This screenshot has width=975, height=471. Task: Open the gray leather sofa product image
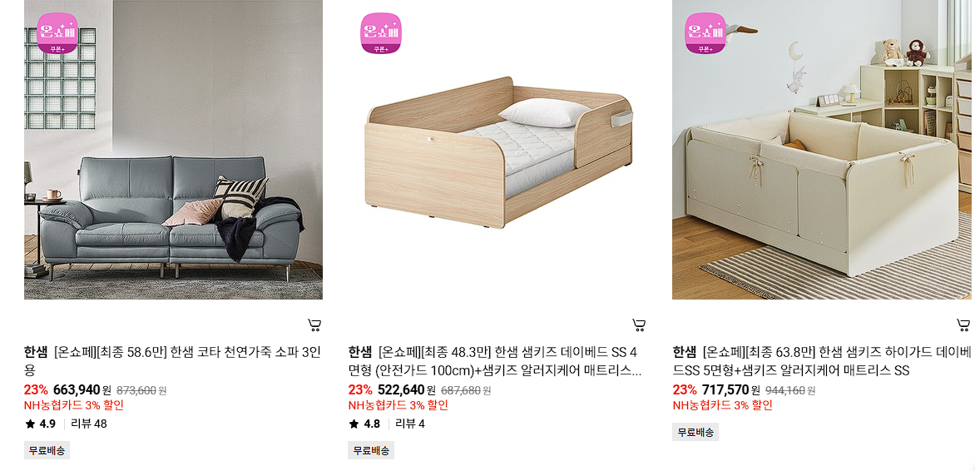click(x=174, y=149)
